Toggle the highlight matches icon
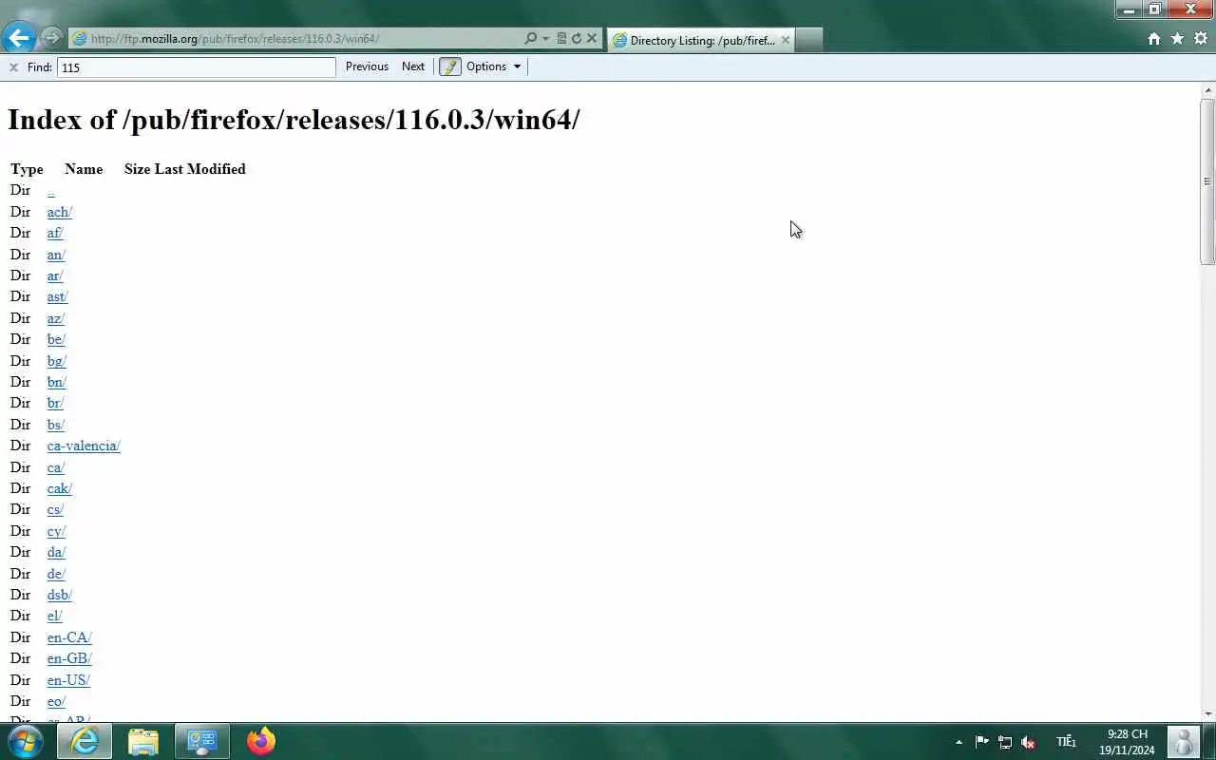 [450, 66]
